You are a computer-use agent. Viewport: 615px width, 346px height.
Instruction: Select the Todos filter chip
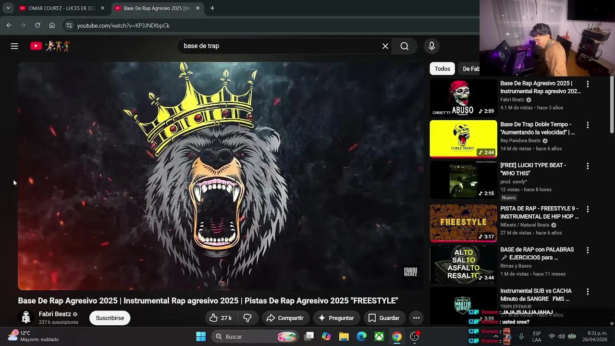pos(442,69)
